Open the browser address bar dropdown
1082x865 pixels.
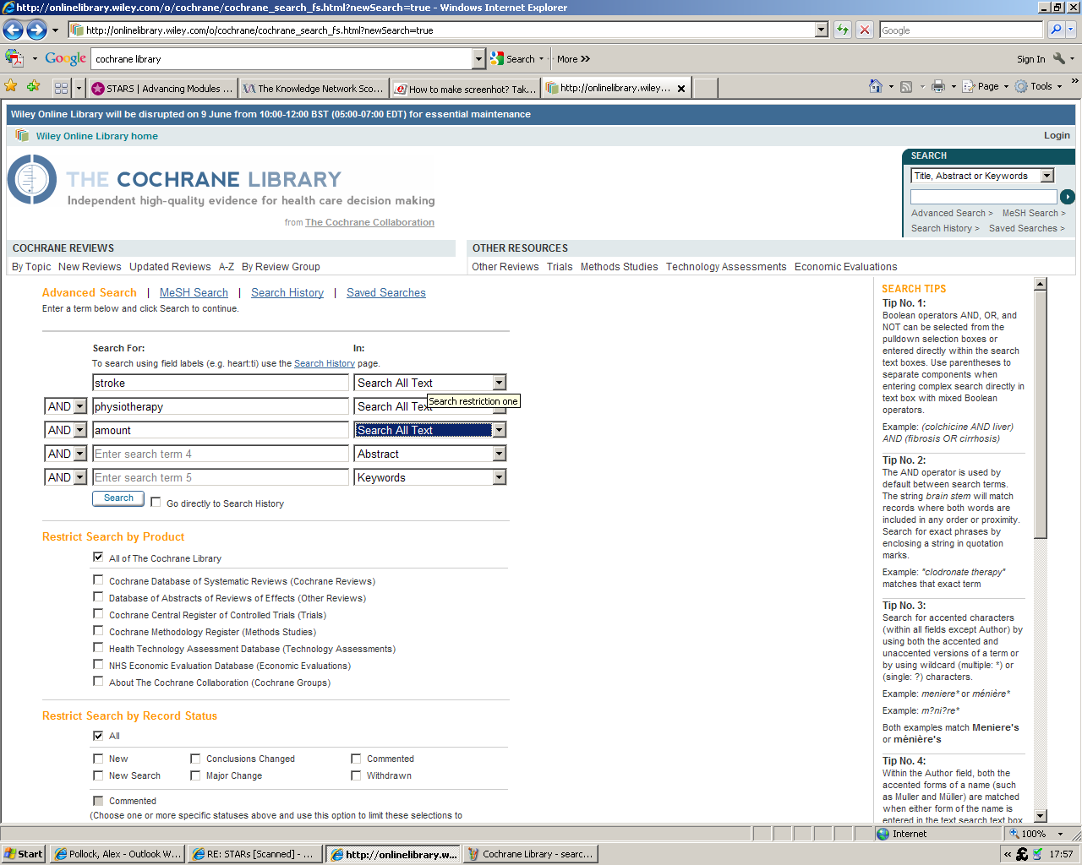pos(821,30)
